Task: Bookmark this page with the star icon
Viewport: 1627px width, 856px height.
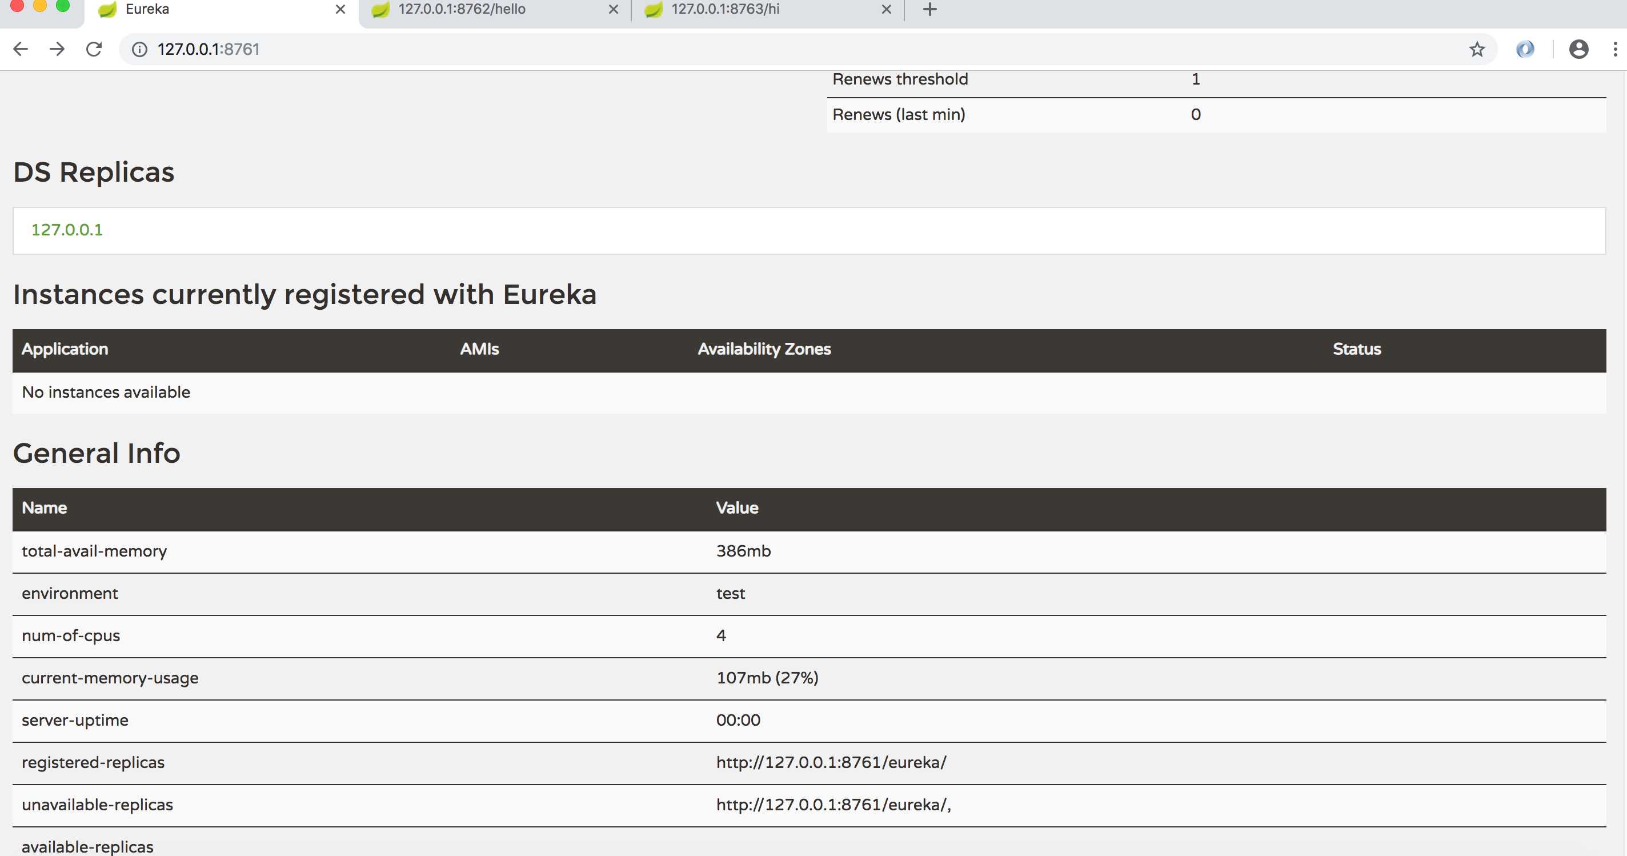Action: (x=1477, y=49)
